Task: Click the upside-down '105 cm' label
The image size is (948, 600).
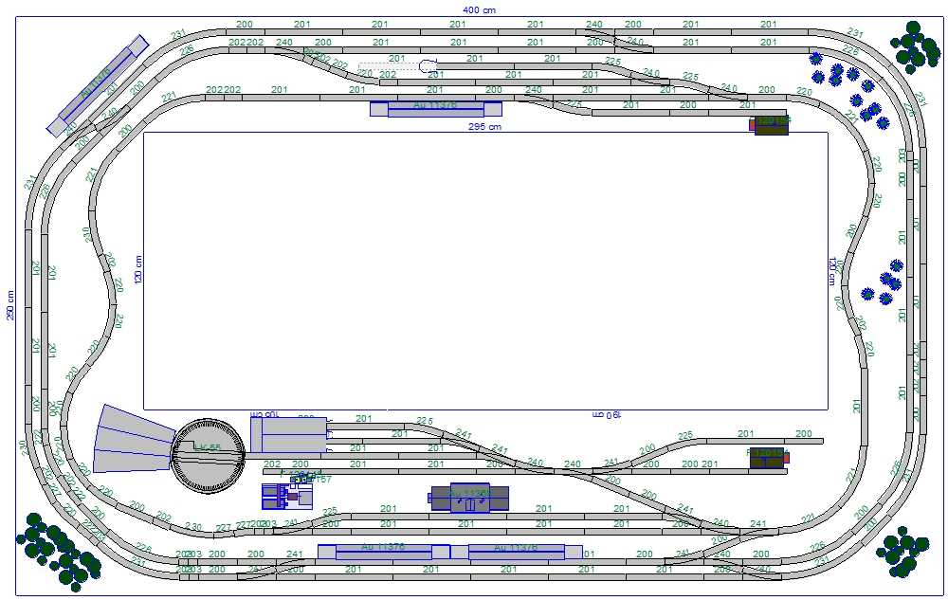Action: tap(264, 414)
